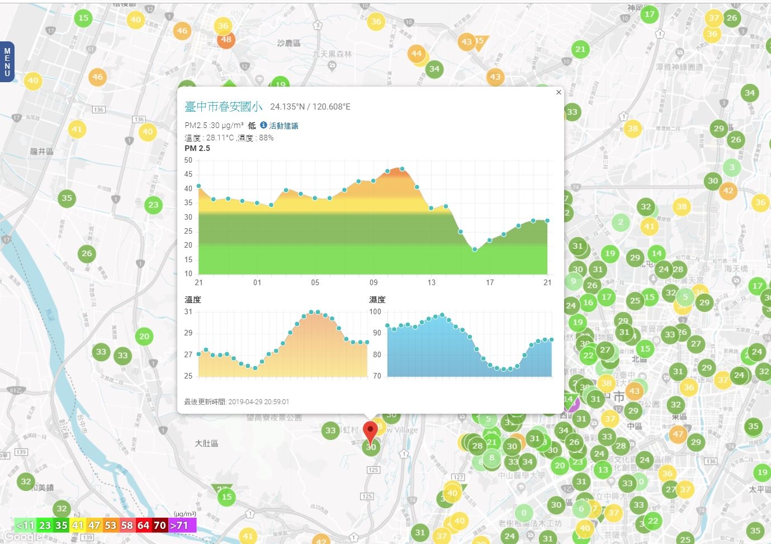Select the orange triangle 15 marker

coord(480,42)
